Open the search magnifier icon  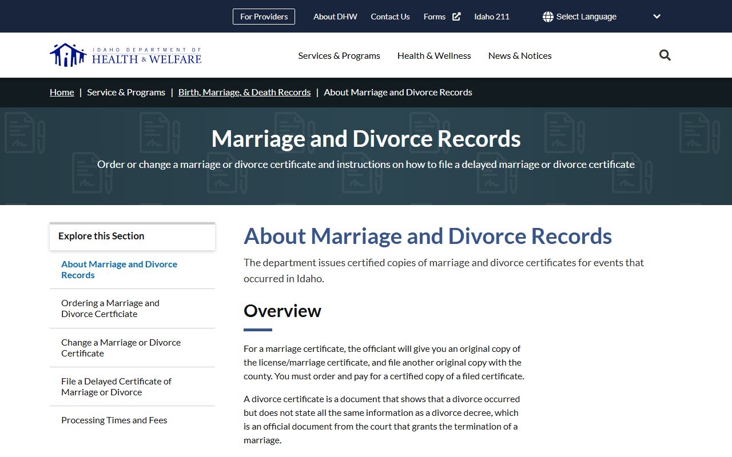click(665, 55)
